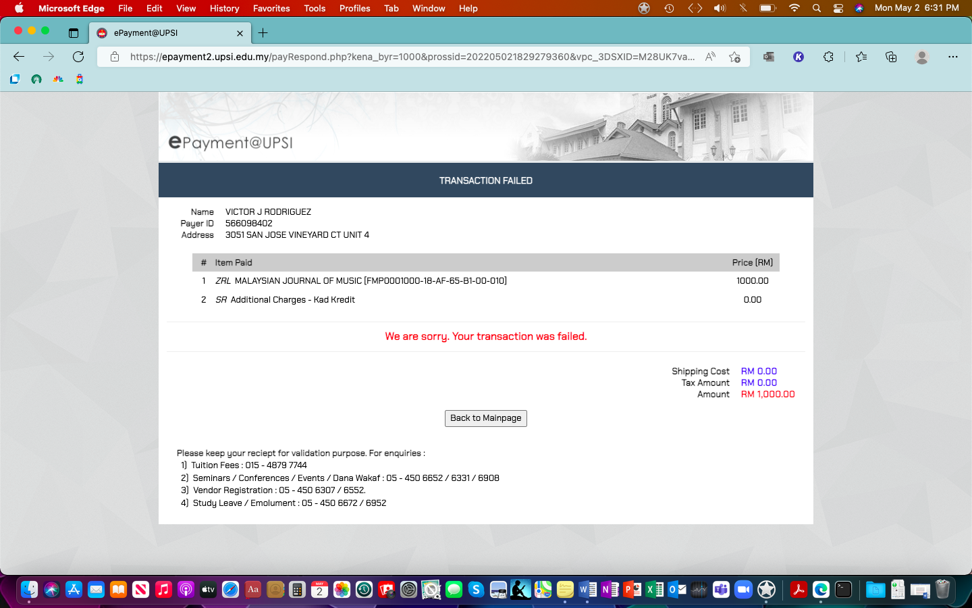The height and width of the screenshot is (608, 972).
Task: Open the Extensions puzzle icon
Action: (x=828, y=57)
